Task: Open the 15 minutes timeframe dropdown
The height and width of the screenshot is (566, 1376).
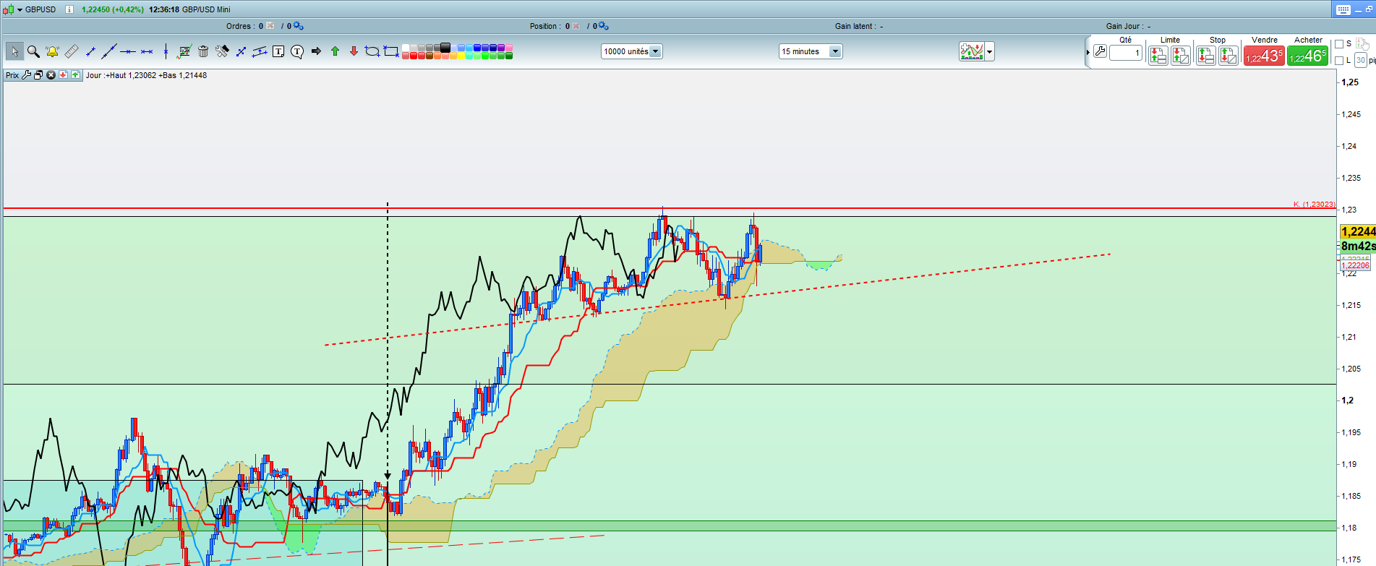Action: pyautogui.click(x=835, y=51)
